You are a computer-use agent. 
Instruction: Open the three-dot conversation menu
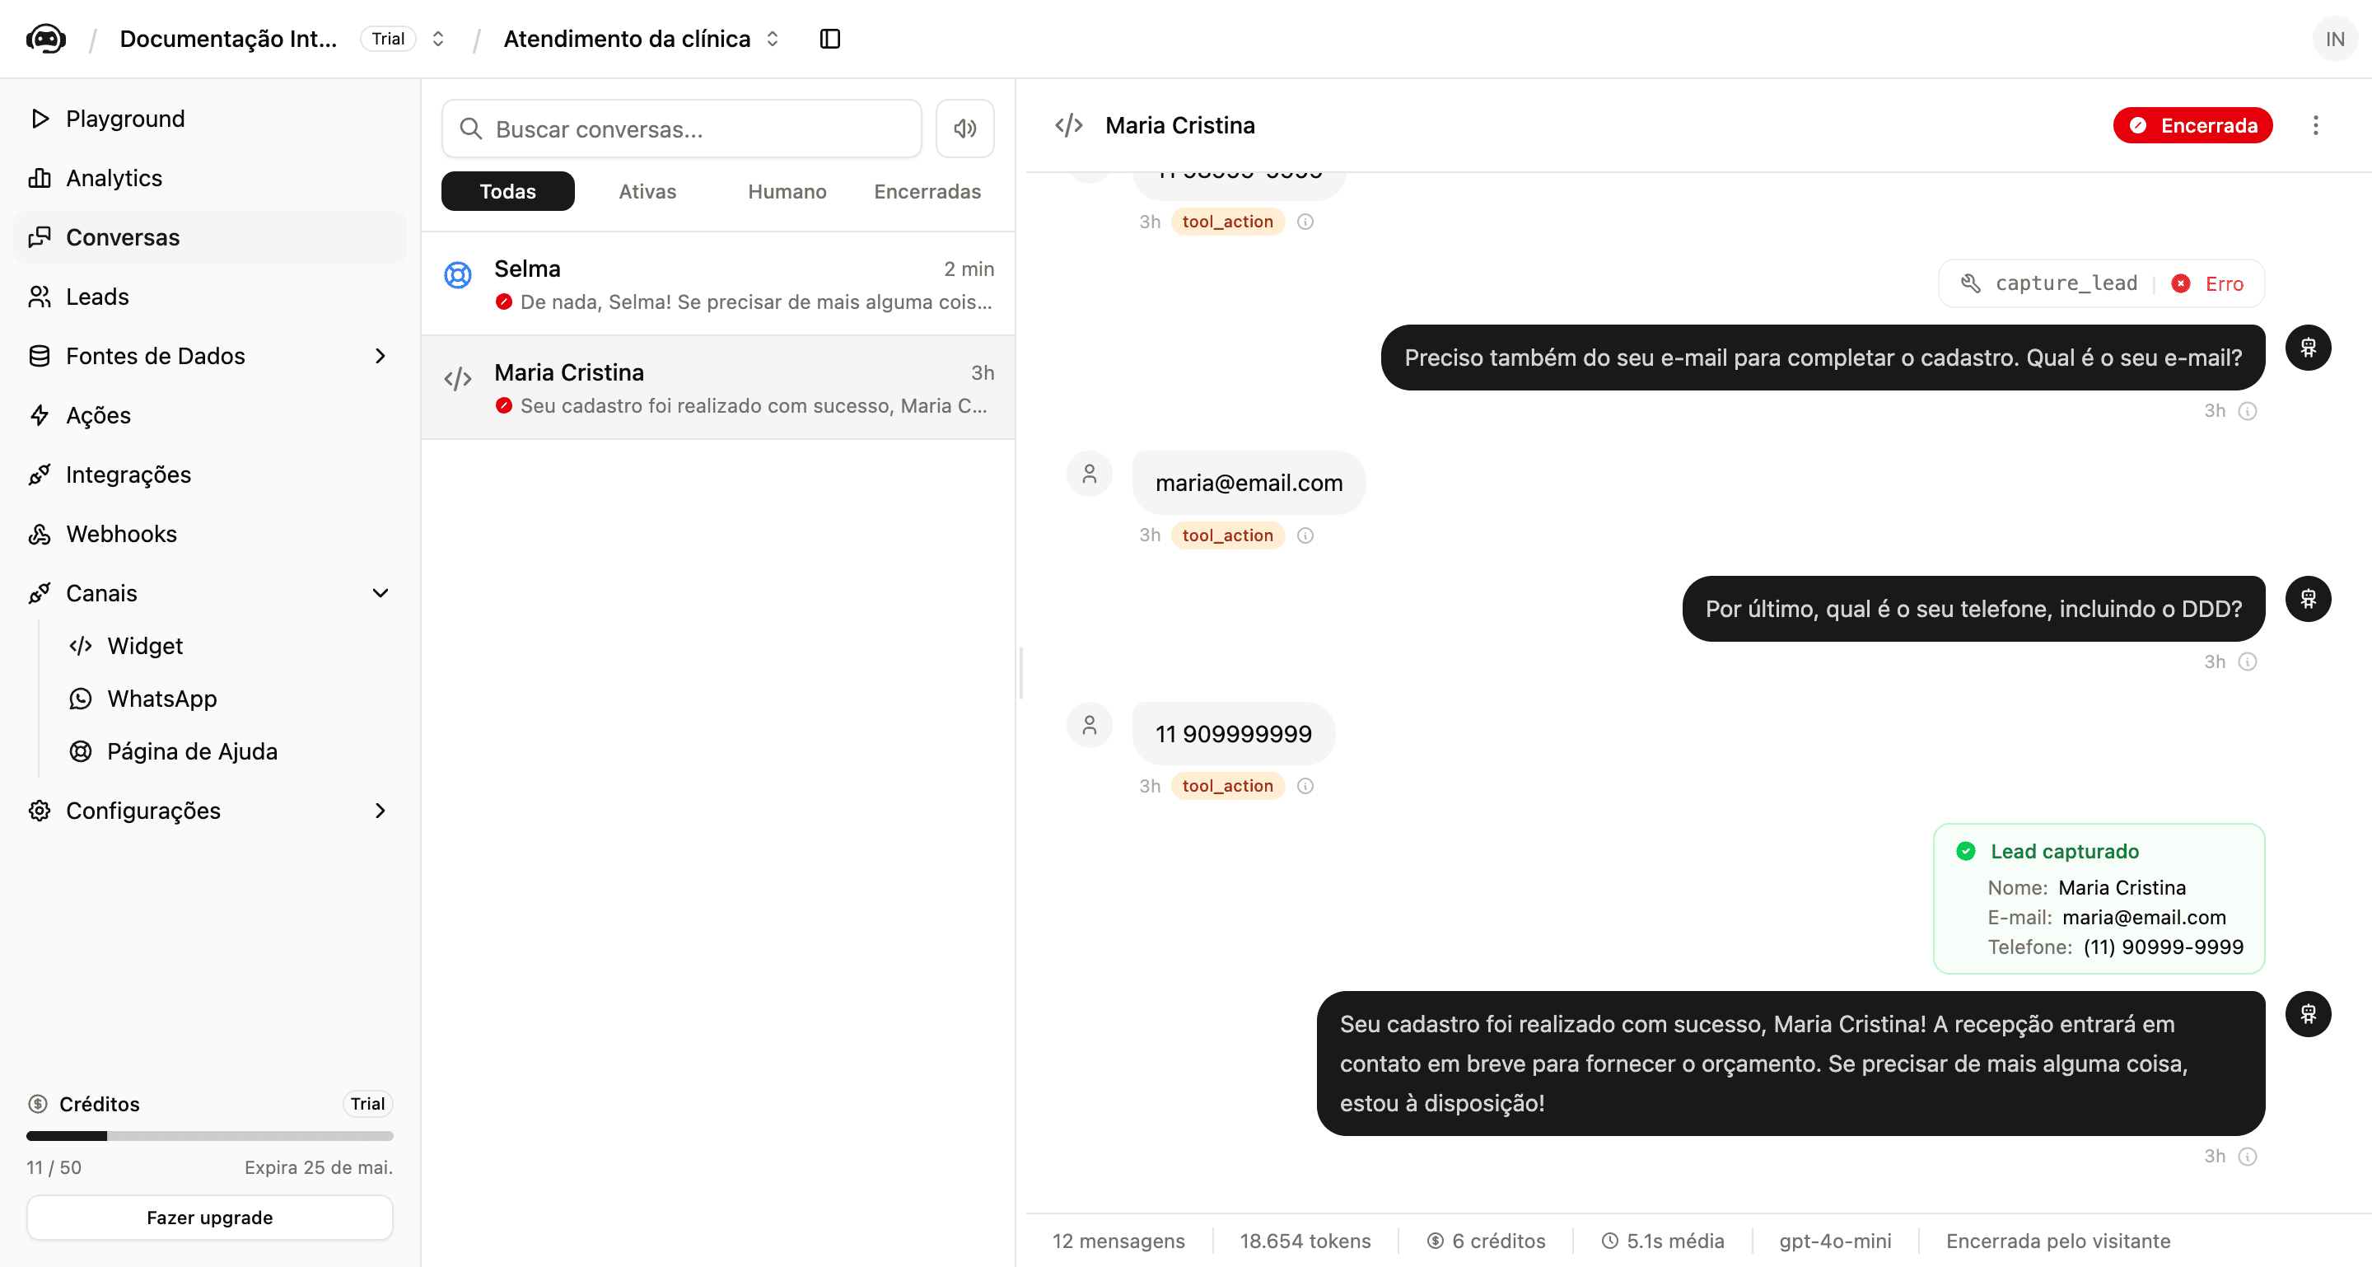click(x=2315, y=125)
